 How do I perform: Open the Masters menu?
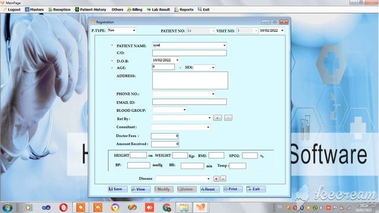34,9
